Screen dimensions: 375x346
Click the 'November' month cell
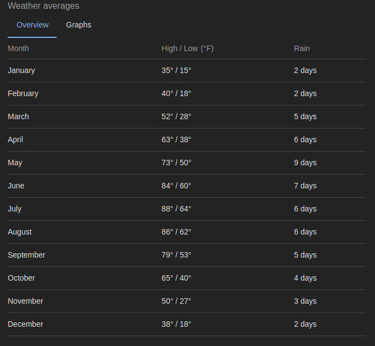[x=25, y=301]
